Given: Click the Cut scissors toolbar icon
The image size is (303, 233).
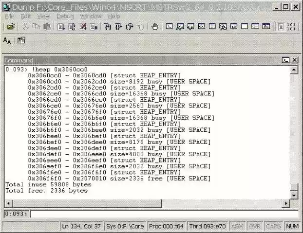Looking at the screenshot, I should pos(25,27).
